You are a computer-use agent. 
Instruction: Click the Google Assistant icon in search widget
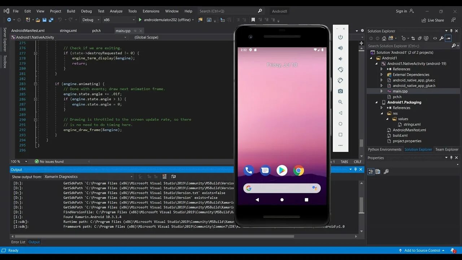tap(314, 188)
